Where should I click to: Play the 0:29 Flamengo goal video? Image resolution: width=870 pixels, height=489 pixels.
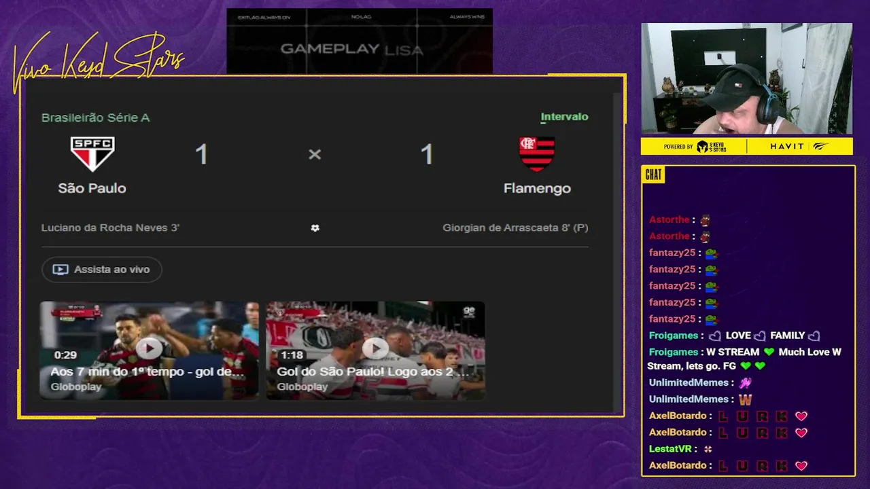point(149,349)
